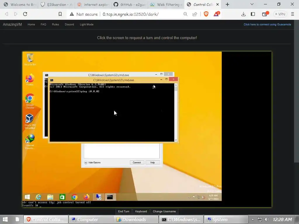
Task: Switch to the Web filtering tab
Action: click(x=166, y=4)
